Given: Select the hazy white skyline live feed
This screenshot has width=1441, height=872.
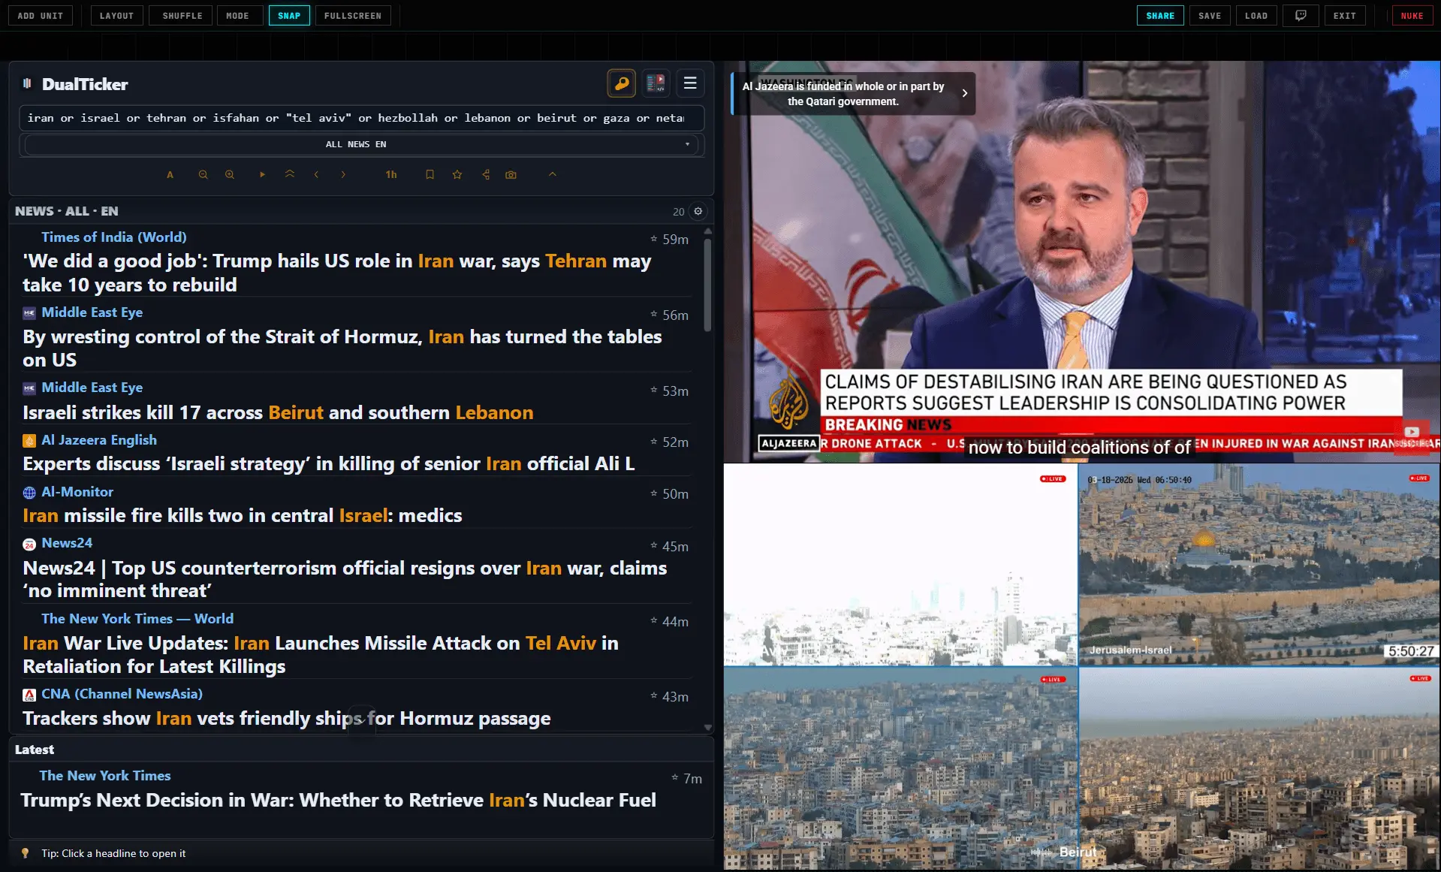Looking at the screenshot, I should (900, 565).
